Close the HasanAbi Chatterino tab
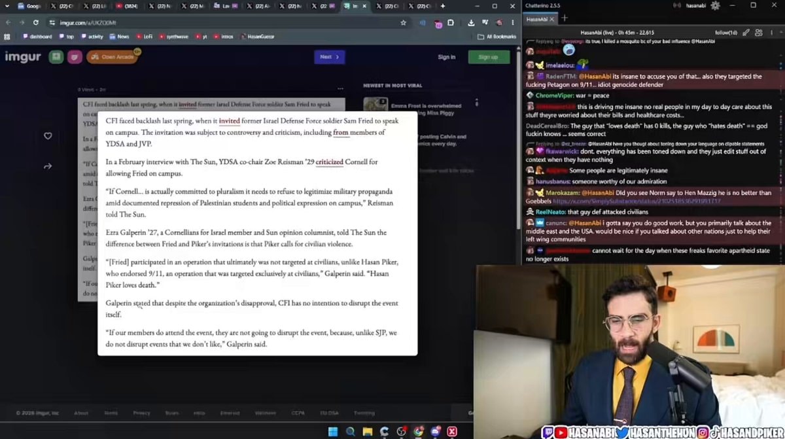Image resolution: width=785 pixels, height=439 pixels. click(553, 19)
